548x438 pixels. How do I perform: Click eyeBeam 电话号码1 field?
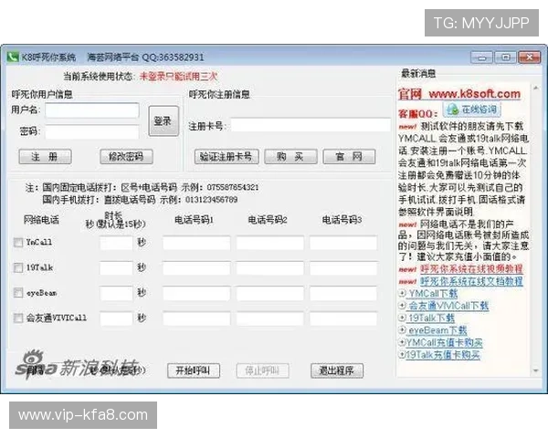point(196,294)
